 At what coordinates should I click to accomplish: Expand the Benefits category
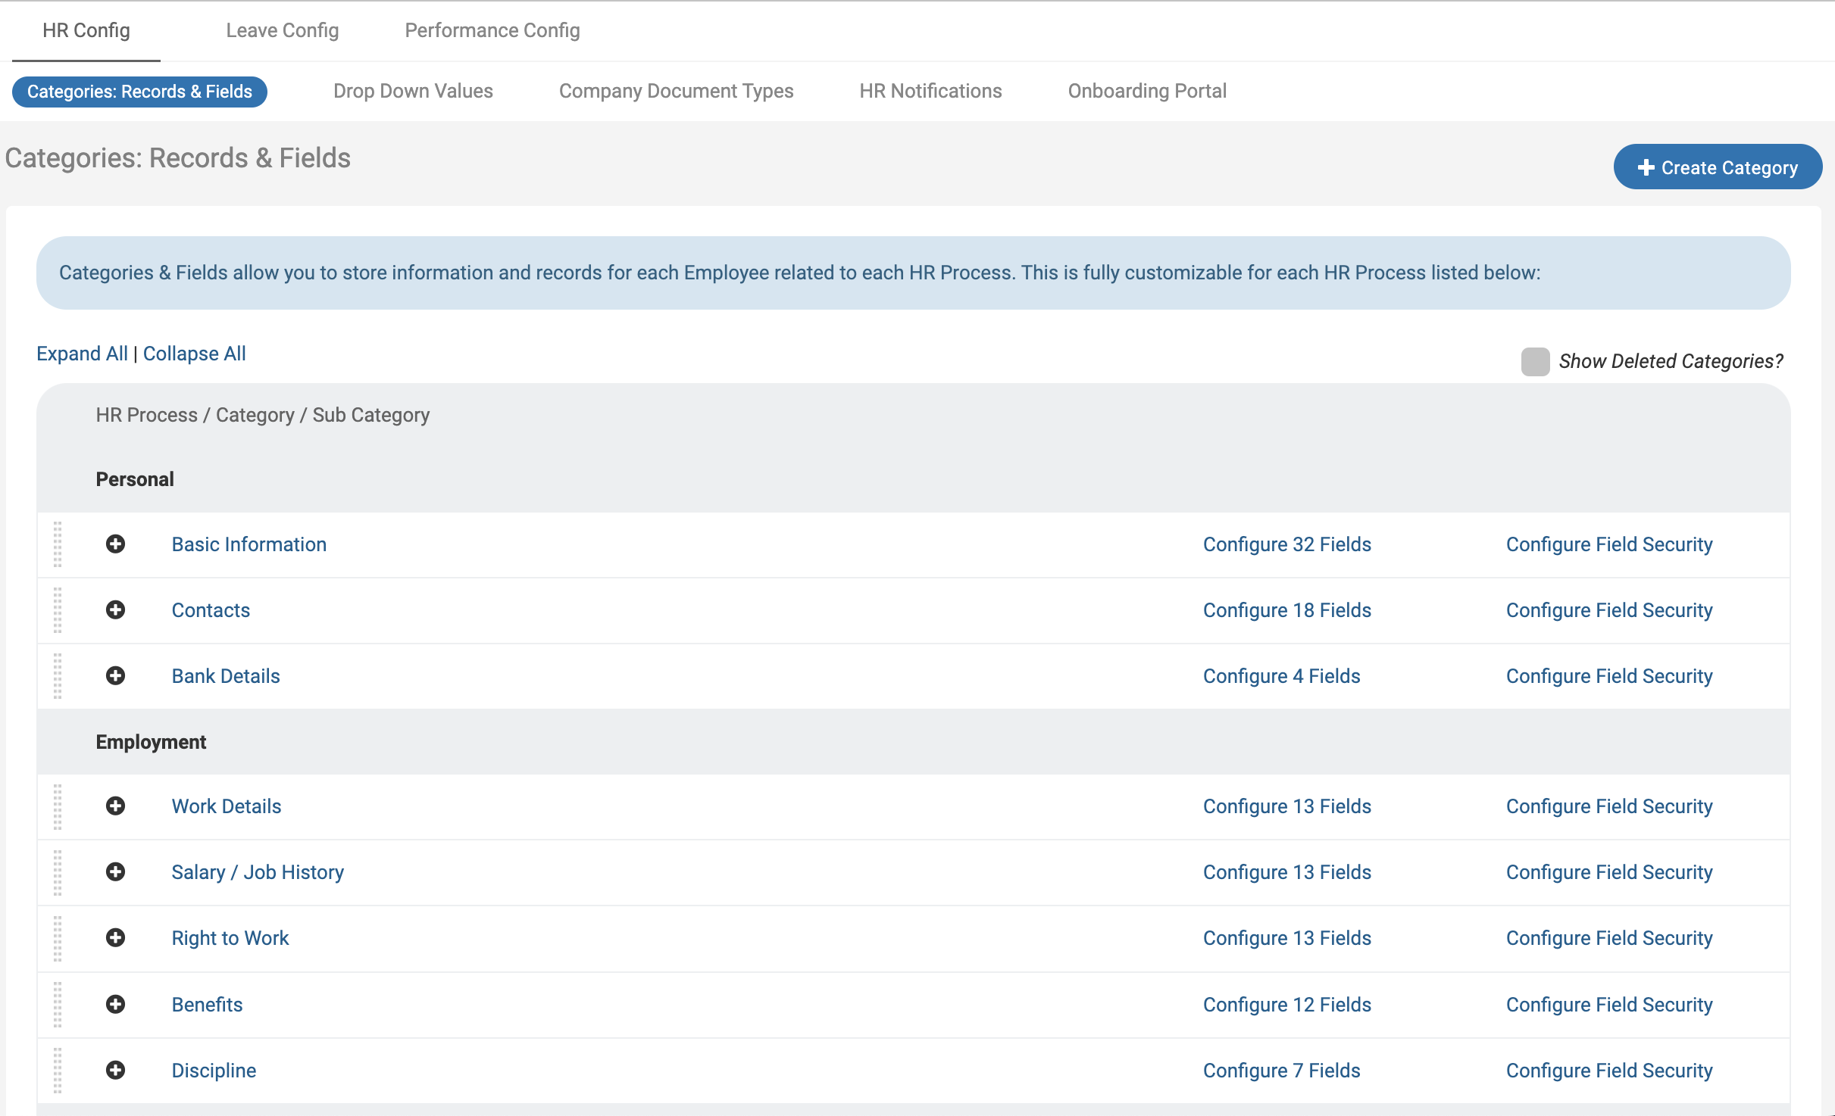[115, 1004]
